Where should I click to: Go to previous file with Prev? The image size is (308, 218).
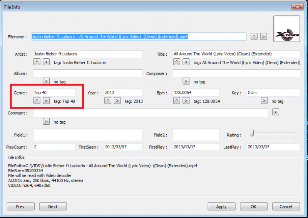[21, 206]
